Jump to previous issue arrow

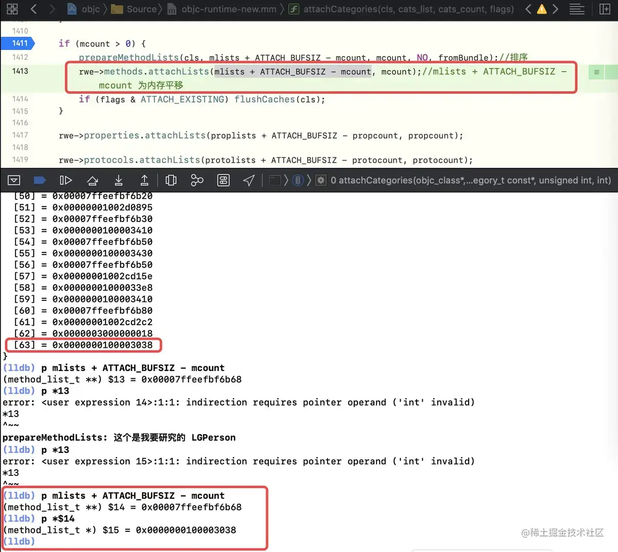528,9
